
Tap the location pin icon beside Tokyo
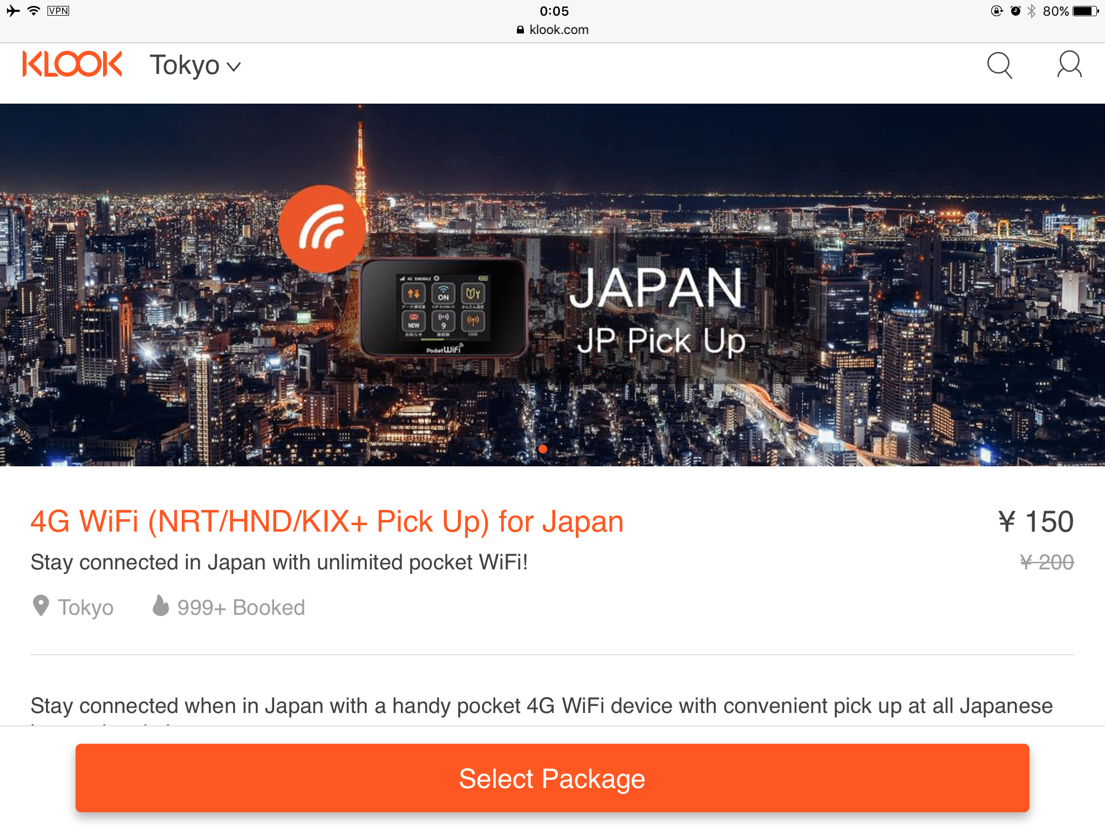coord(41,606)
